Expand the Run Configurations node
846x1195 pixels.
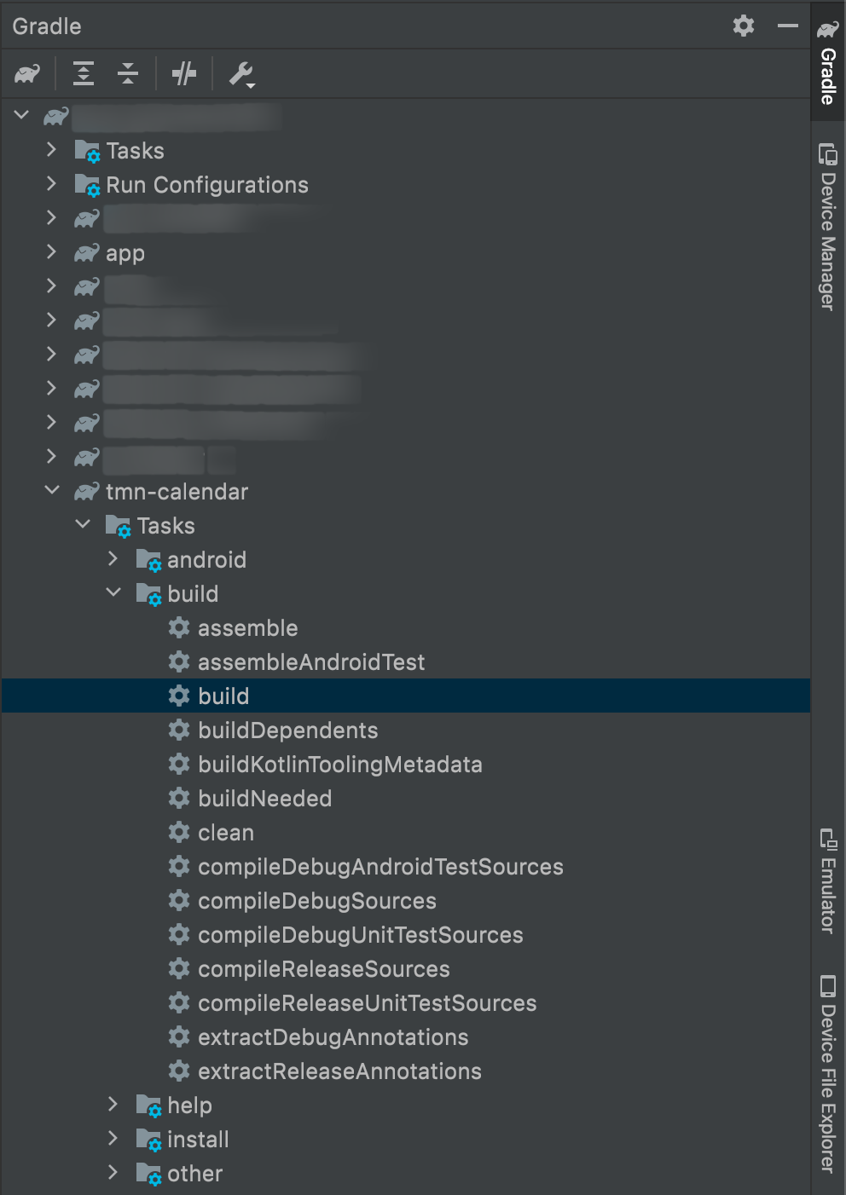point(51,184)
